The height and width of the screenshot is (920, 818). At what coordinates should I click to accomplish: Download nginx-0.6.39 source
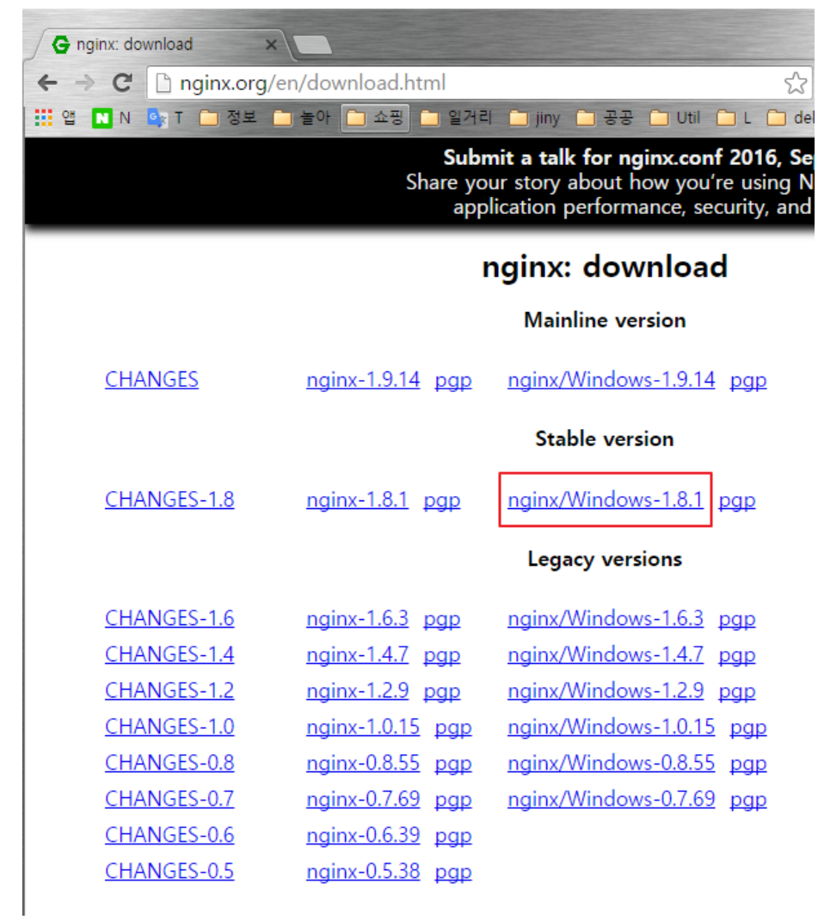pos(363,836)
